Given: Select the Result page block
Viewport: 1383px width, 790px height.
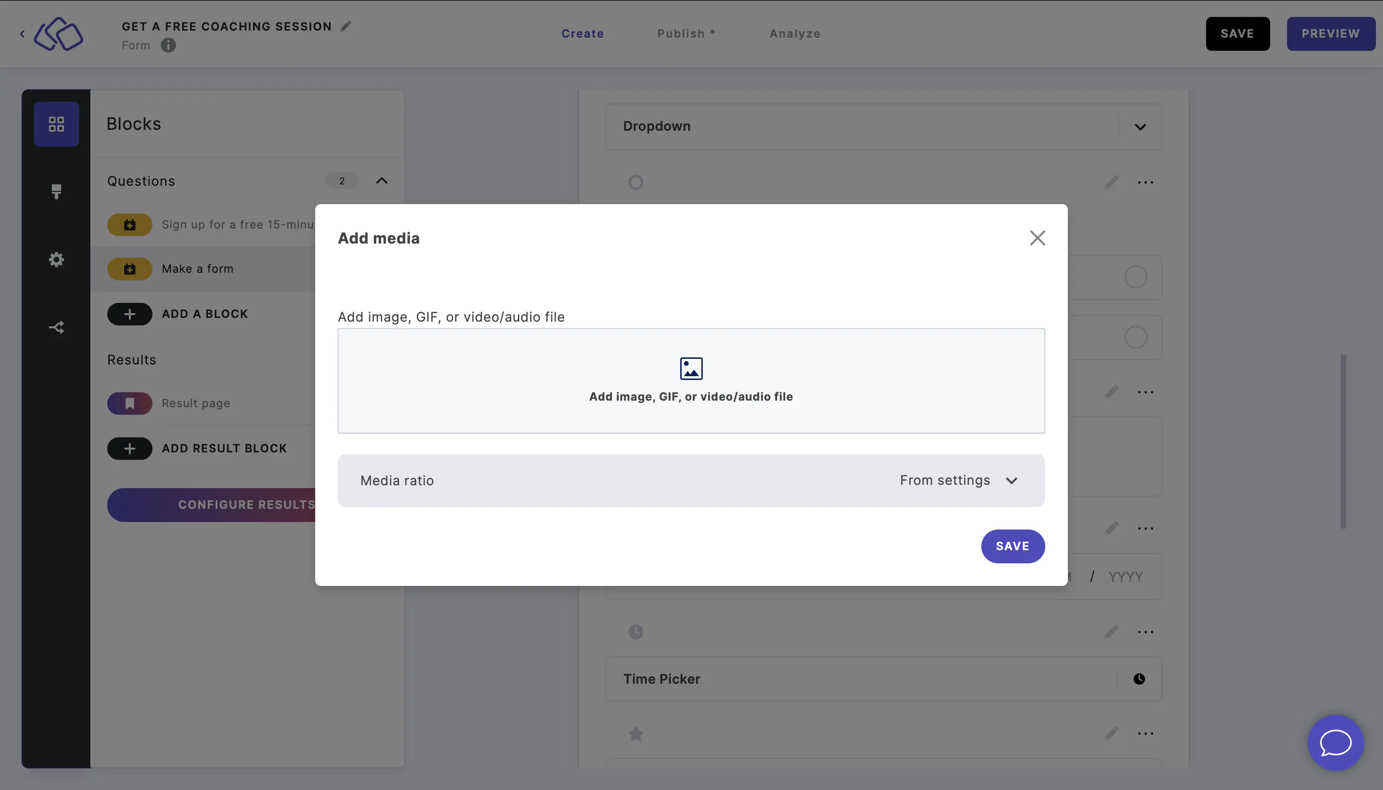Looking at the screenshot, I should 196,403.
